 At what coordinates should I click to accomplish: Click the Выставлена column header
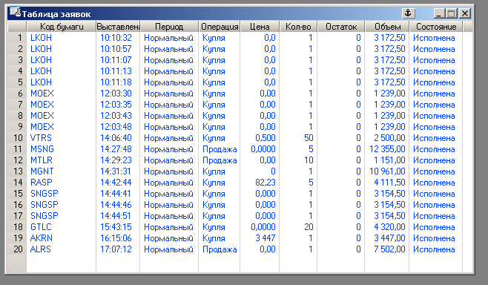118,27
